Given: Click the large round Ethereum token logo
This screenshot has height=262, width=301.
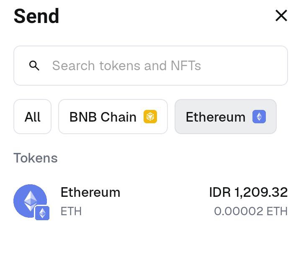Looking at the screenshot, I should pyautogui.click(x=29, y=200).
